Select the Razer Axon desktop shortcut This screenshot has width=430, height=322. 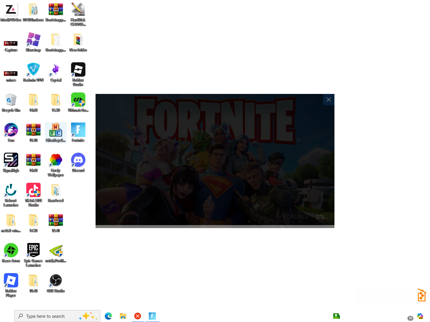pyautogui.click(x=11, y=253)
